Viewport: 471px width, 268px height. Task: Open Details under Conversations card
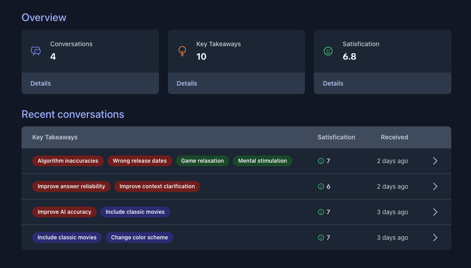(41, 83)
